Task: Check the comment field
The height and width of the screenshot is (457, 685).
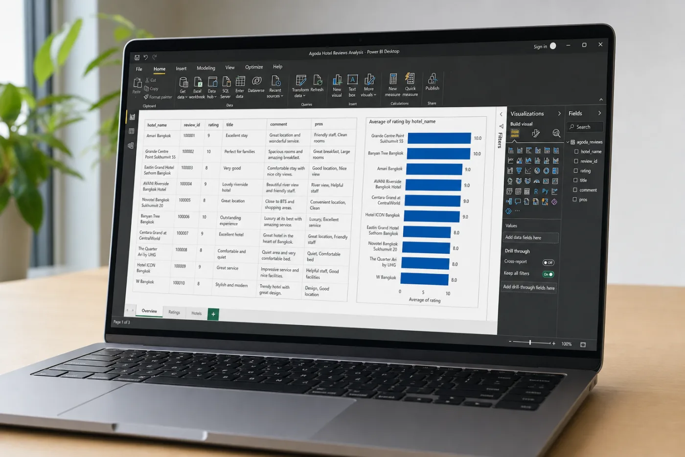Action: point(575,190)
